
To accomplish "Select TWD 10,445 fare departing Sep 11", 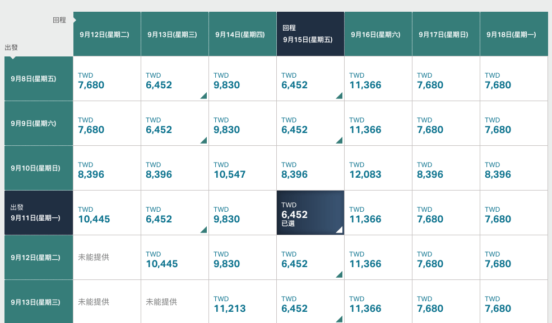I will coord(107,213).
